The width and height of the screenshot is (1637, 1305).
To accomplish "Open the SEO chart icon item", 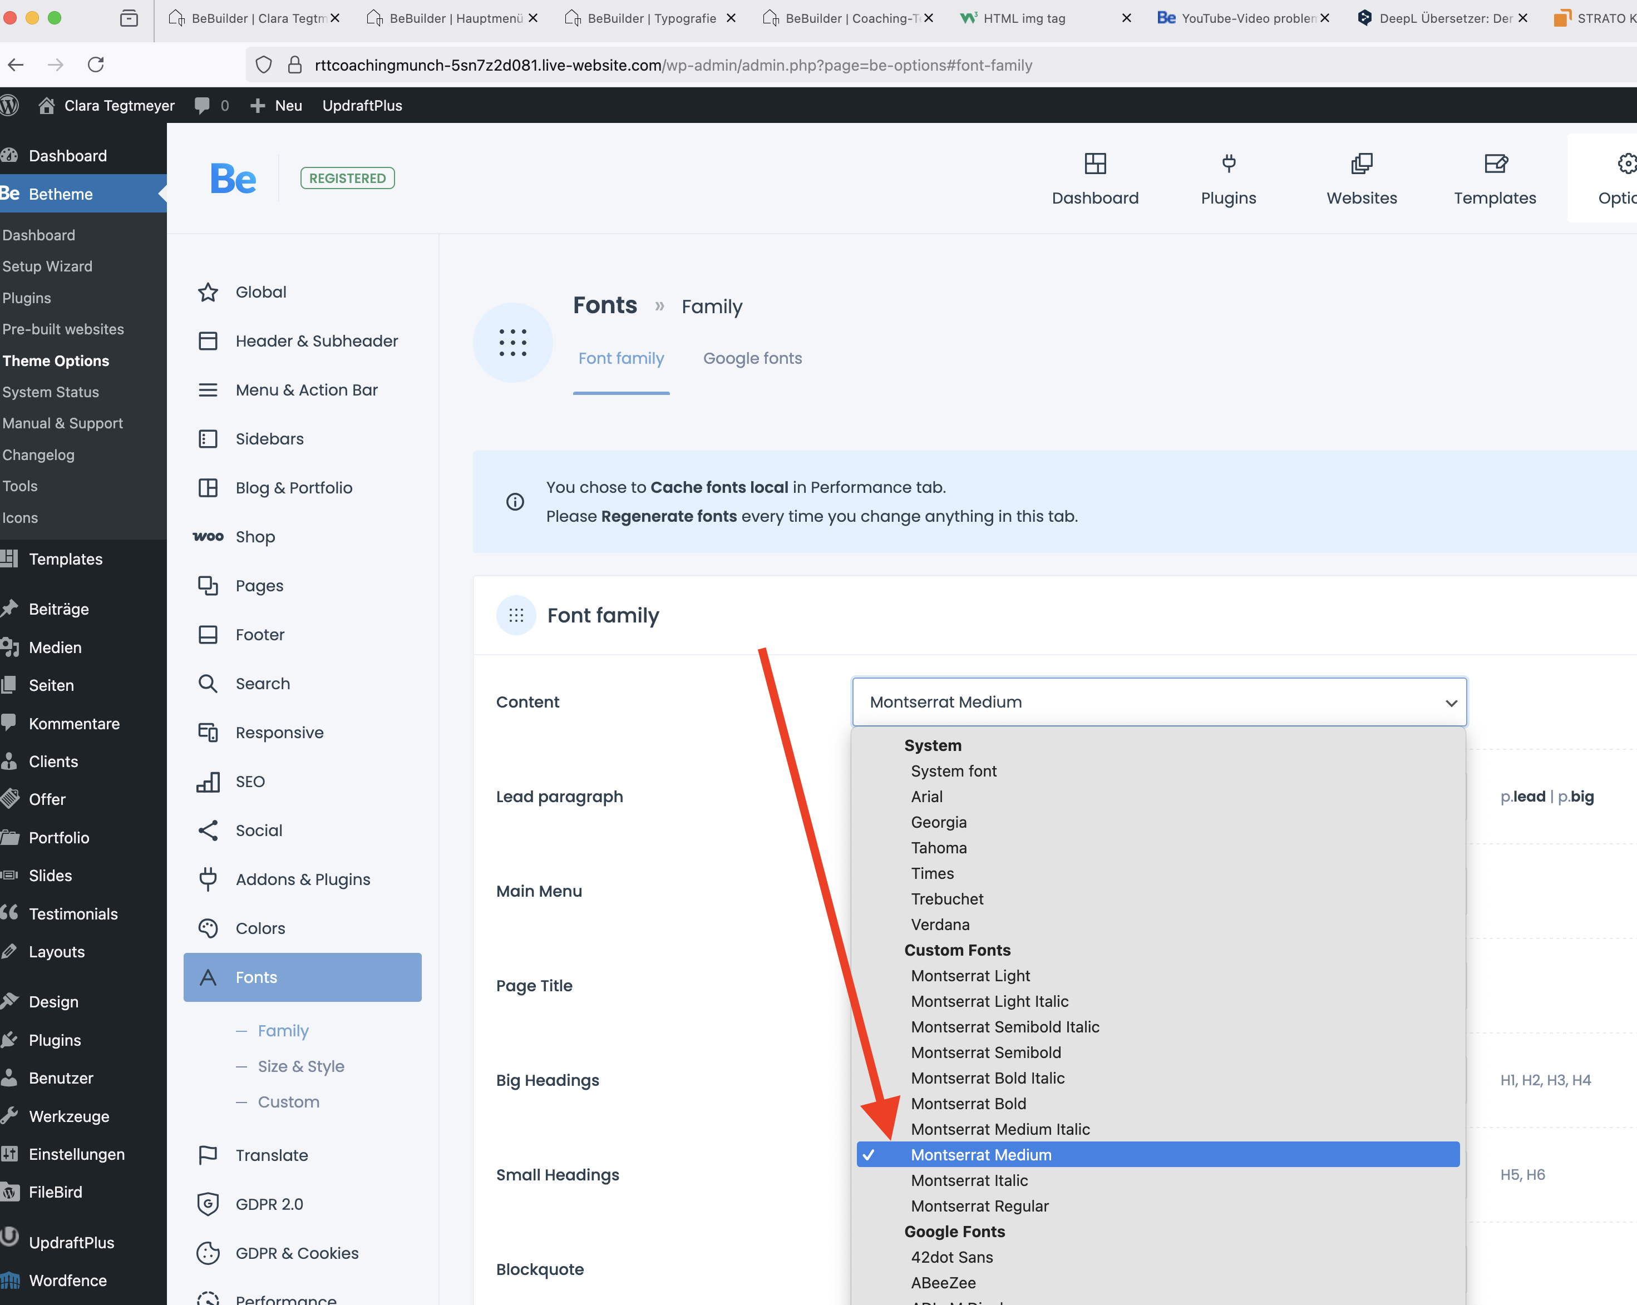I will [208, 782].
